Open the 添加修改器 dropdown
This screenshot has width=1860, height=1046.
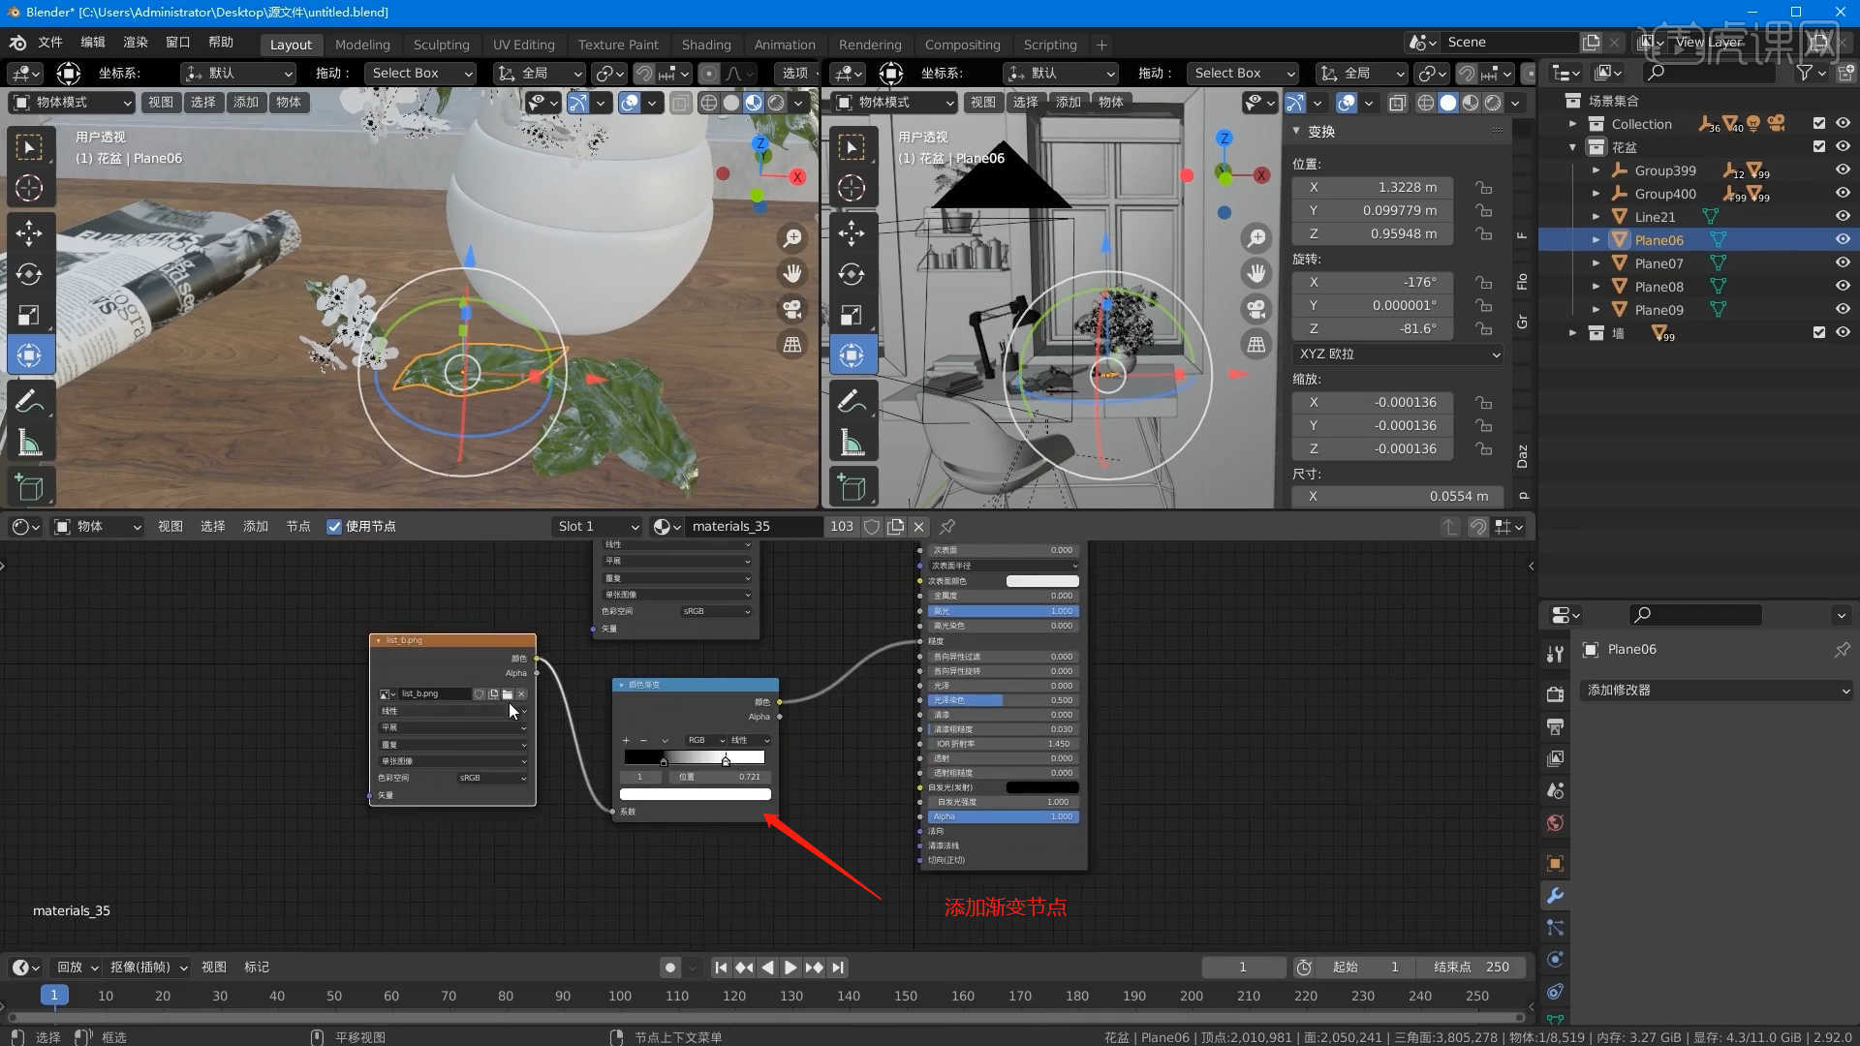click(x=1713, y=690)
